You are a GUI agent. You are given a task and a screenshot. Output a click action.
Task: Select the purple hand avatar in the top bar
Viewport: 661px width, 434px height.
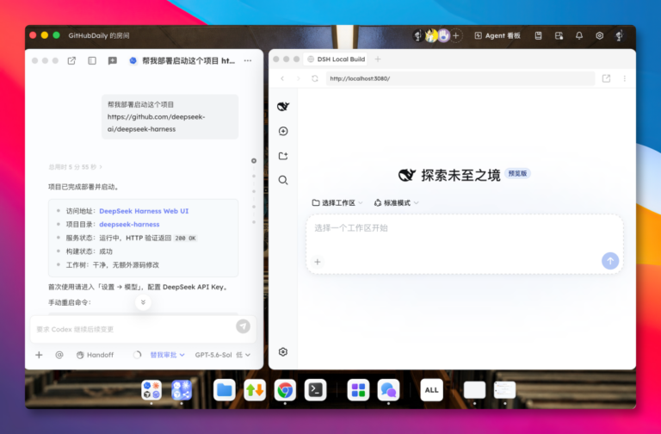click(443, 36)
